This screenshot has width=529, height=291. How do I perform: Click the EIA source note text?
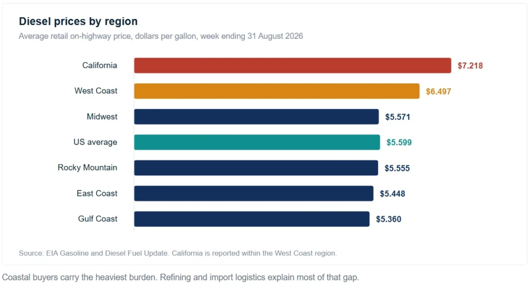point(178,253)
